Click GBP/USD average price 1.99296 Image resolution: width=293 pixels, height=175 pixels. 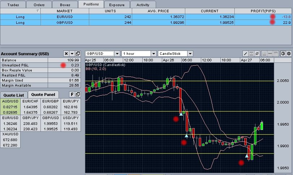tap(177, 23)
